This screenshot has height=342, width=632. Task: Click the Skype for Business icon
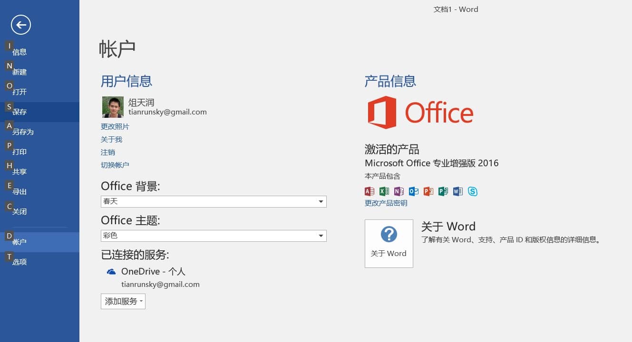(x=472, y=191)
